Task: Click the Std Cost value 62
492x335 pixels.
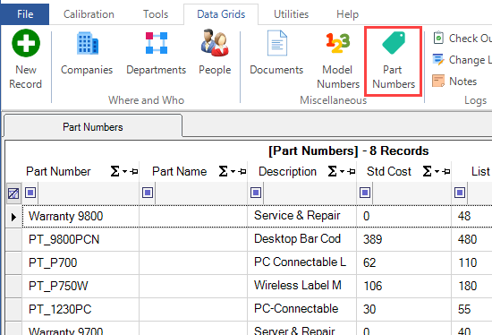Action: (x=369, y=262)
